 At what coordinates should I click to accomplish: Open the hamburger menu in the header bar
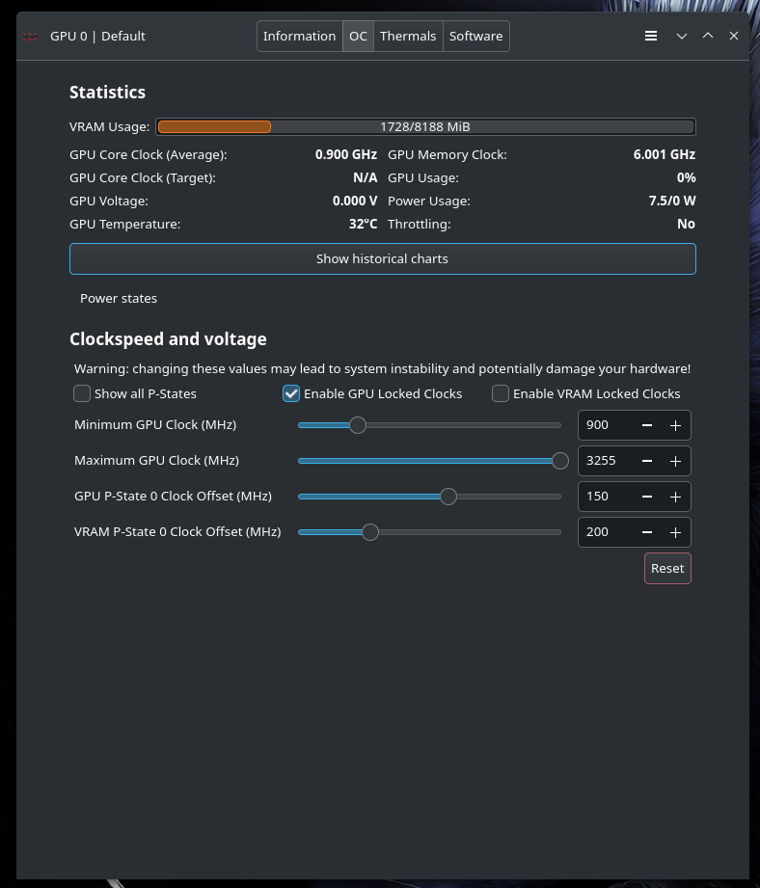[x=651, y=36]
